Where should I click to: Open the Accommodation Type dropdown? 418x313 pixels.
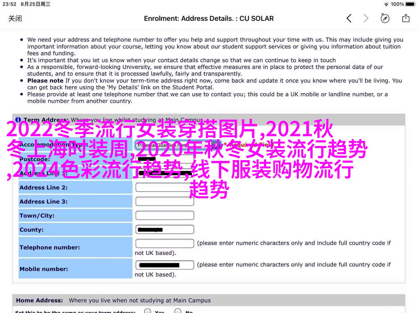point(178,145)
